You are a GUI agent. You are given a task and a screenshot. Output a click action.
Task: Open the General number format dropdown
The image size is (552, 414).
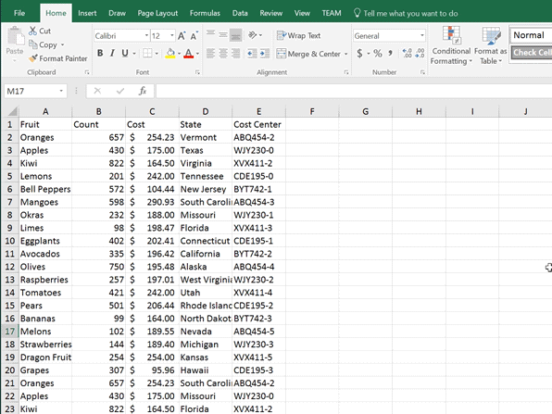(x=421, y=35)
